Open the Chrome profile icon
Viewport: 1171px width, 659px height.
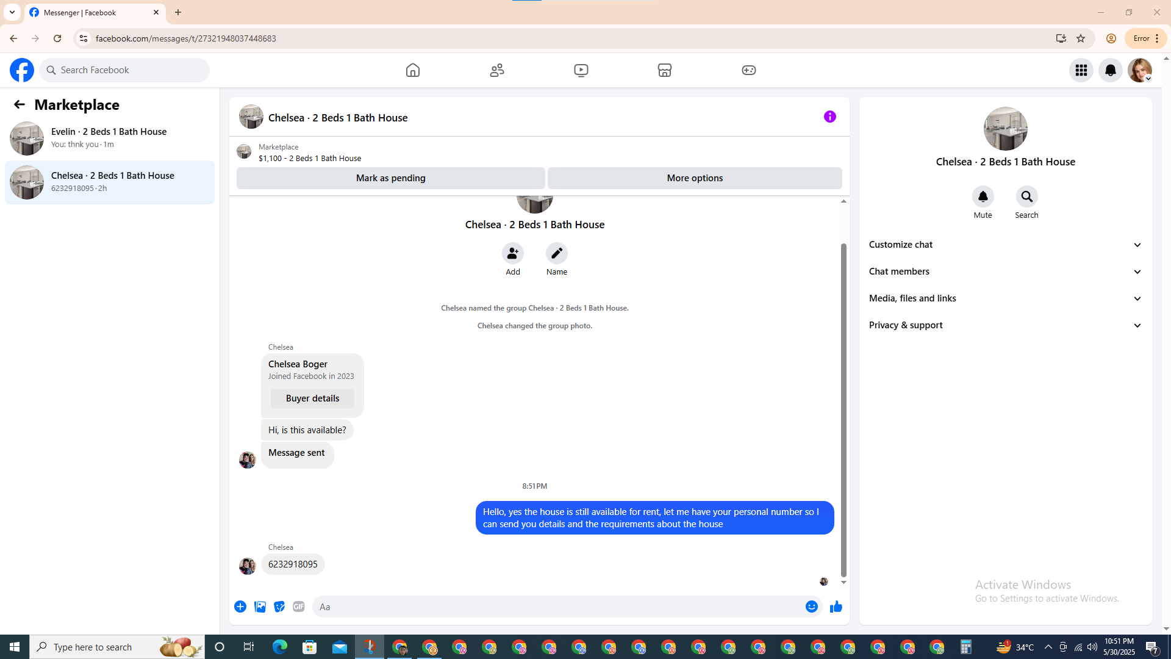coord(1111,38)
